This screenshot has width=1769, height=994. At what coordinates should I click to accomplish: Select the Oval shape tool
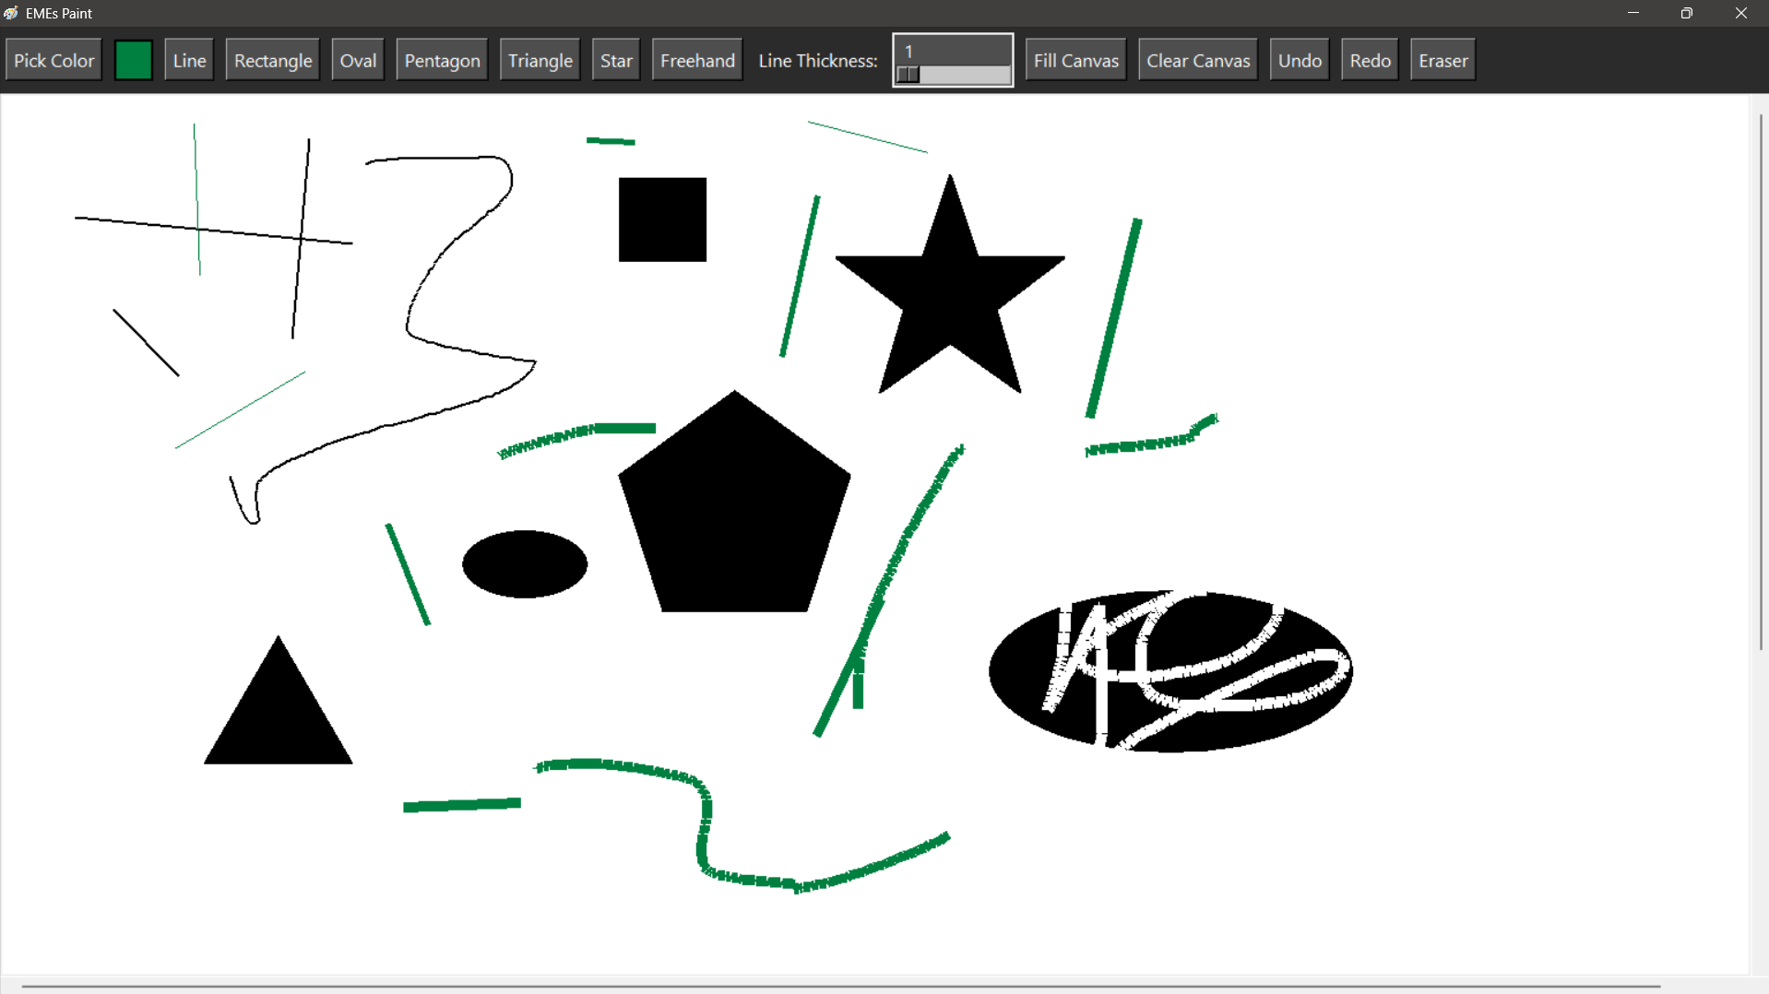point(357,59)
